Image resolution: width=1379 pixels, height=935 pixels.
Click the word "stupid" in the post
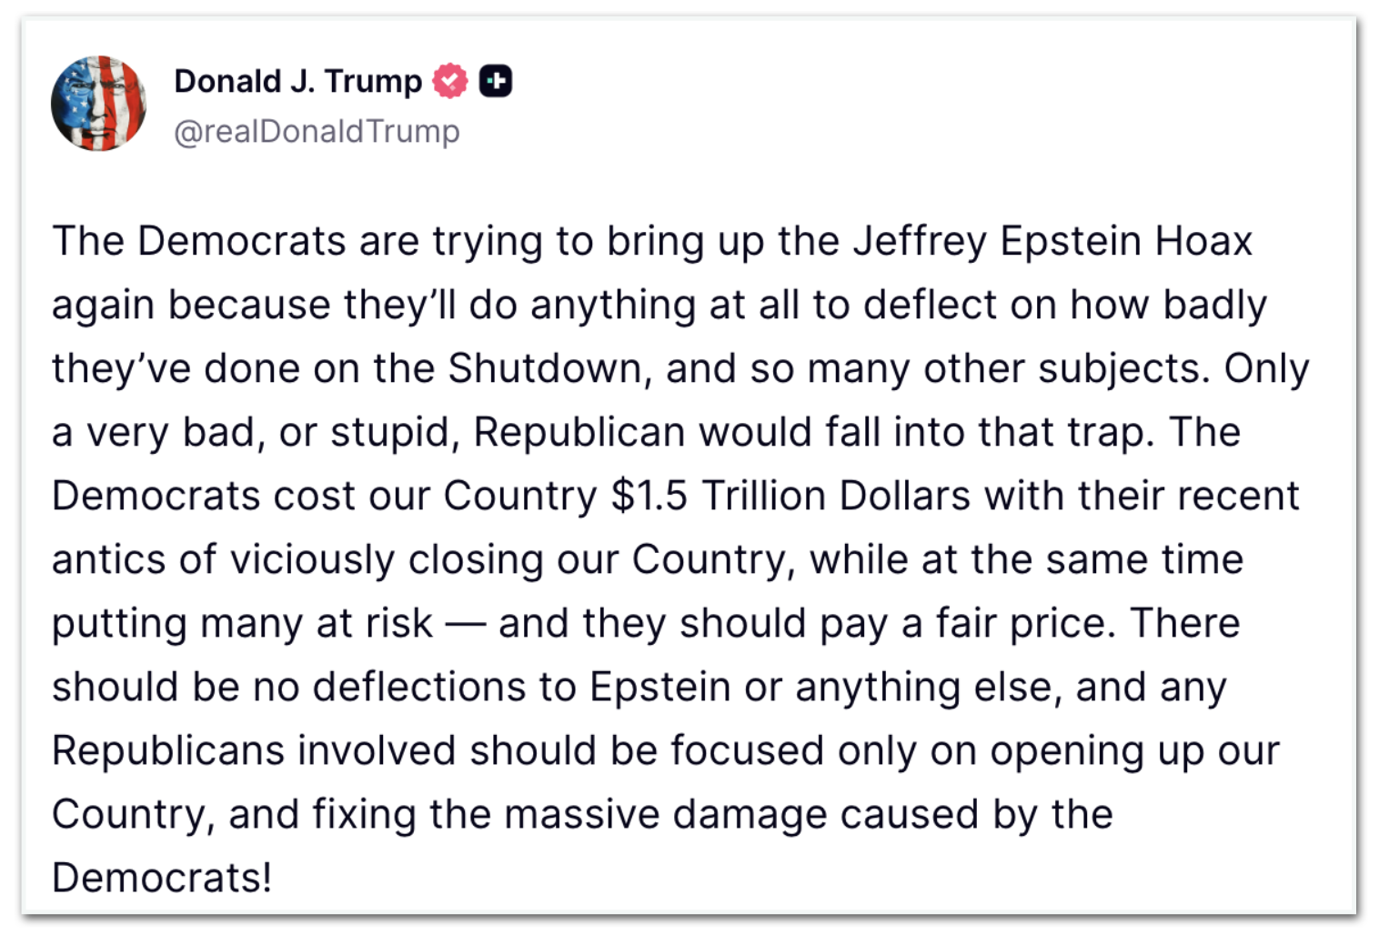(x=389, y=433)
